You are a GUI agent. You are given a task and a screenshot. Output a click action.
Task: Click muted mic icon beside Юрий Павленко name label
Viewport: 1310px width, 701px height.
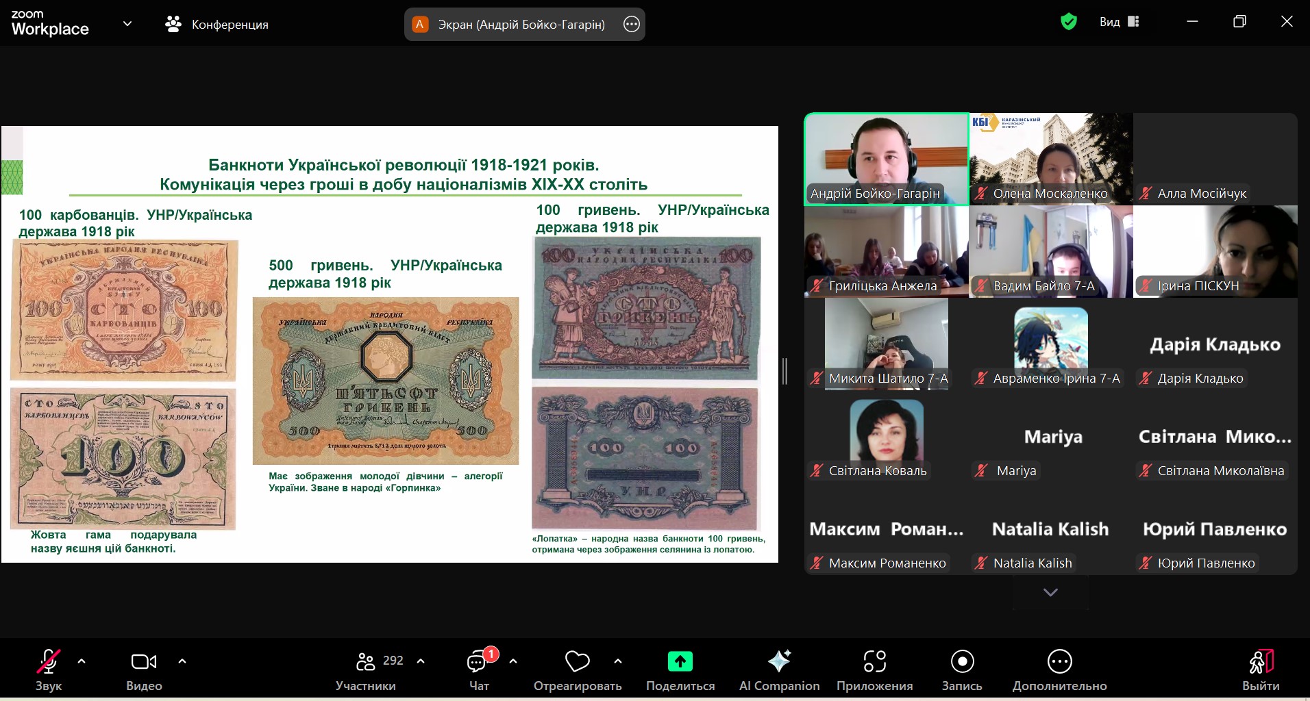(x=1146, y=563)
